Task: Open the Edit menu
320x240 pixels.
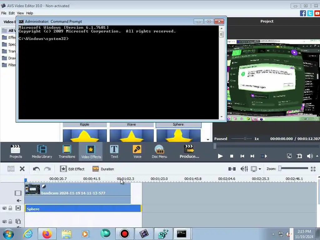Action: pyautogui.click(x=12, y=13)
